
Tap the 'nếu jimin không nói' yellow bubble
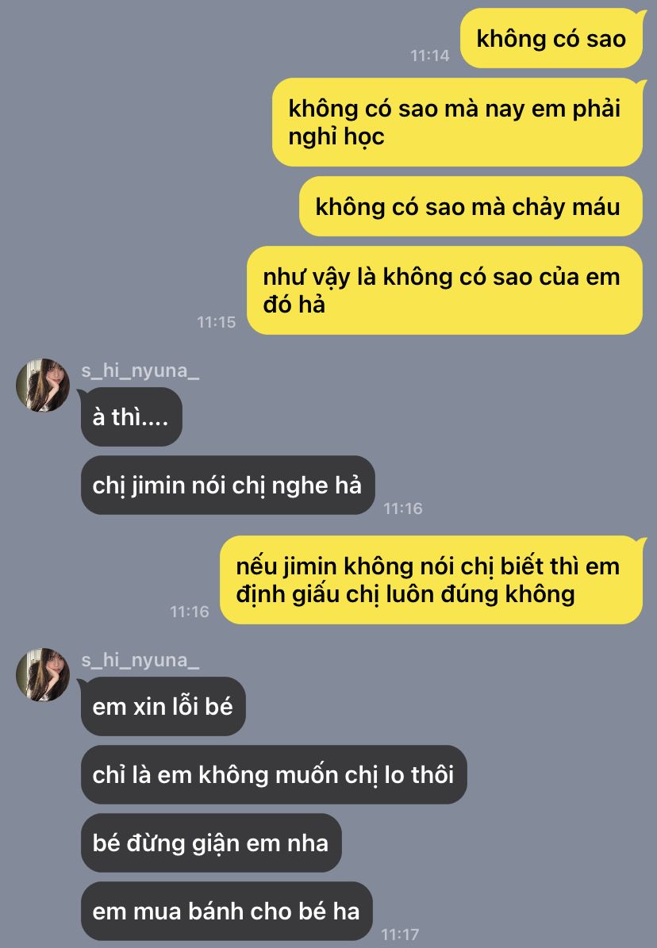(x=432, y=580)
